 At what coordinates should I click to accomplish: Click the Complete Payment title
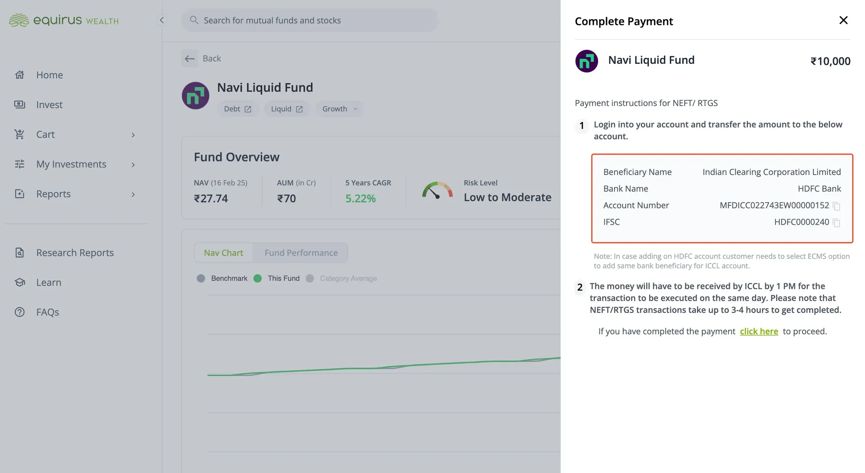(x=624, y=21)
